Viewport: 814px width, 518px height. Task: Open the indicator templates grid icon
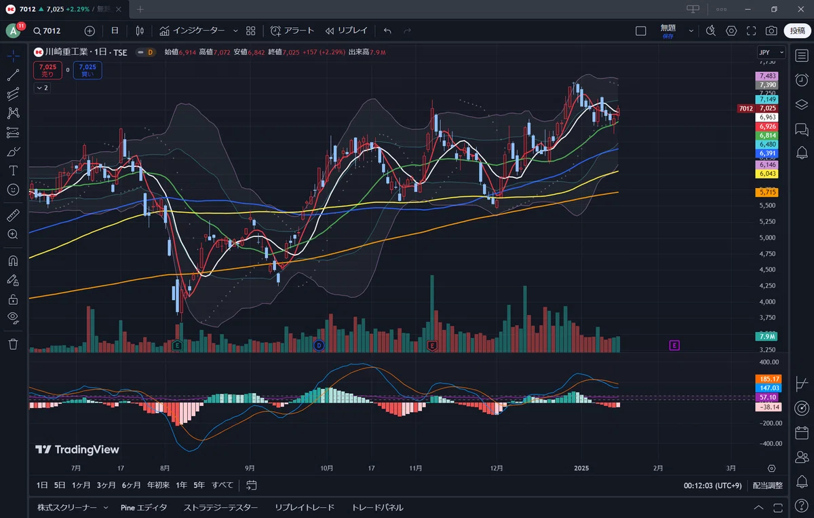pyautogui.click(x=251, y=31)
